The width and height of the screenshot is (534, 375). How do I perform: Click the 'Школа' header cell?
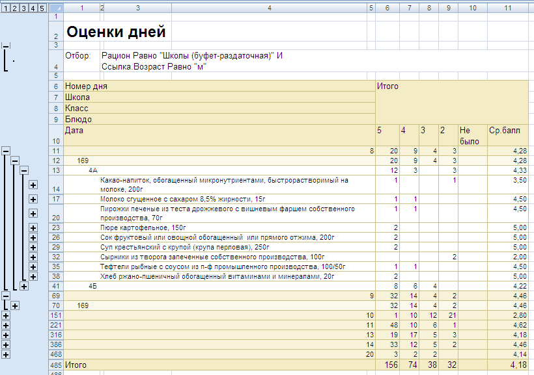(219, 97)
